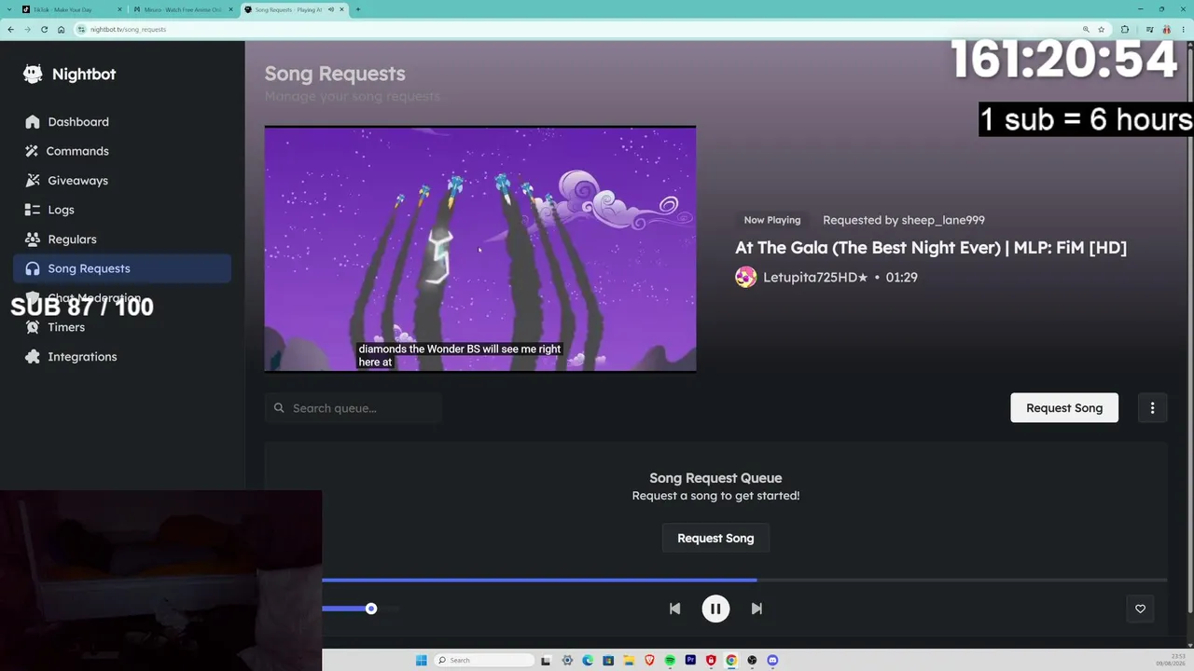Open the browser profile avatar
Screen dimensions: 1194x671
click(x=1166, y=29)
